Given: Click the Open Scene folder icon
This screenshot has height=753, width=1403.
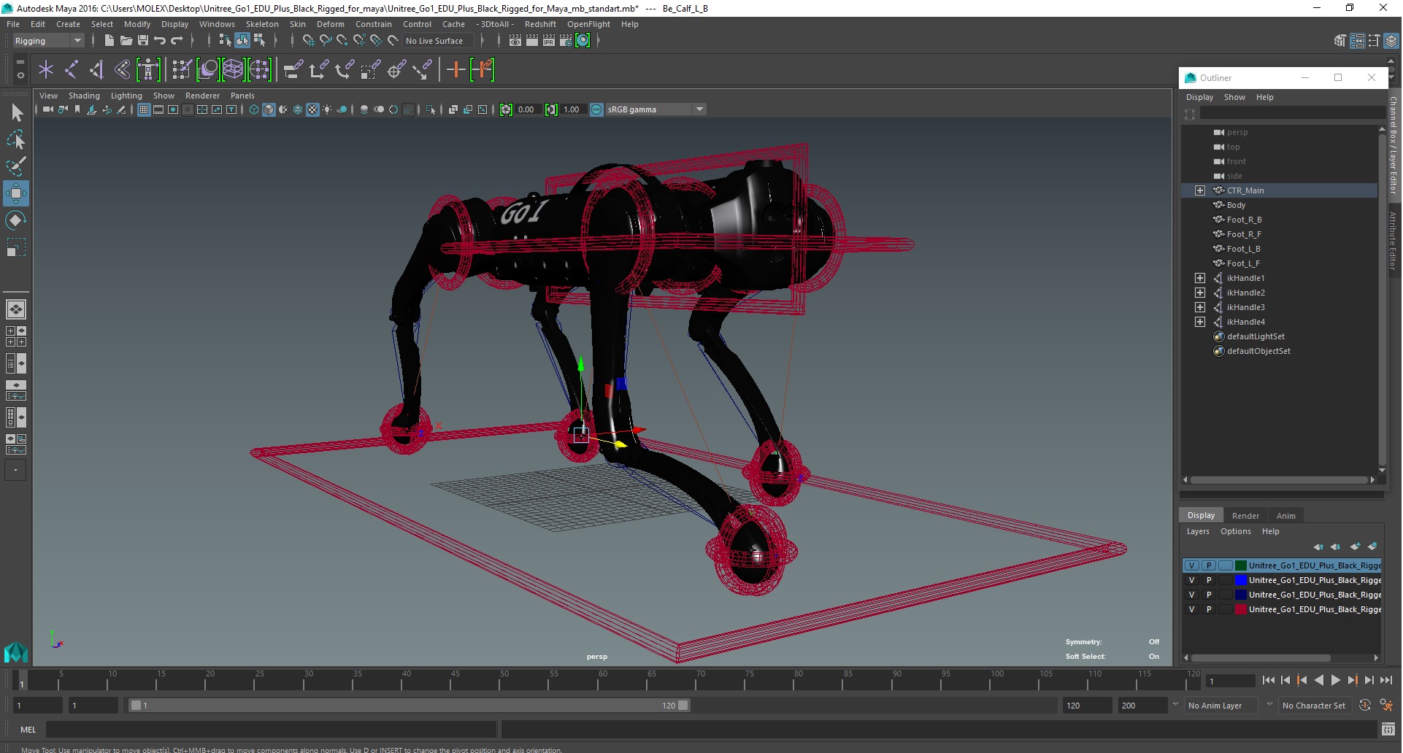Looking at the screenshot, I should (126, 41).
